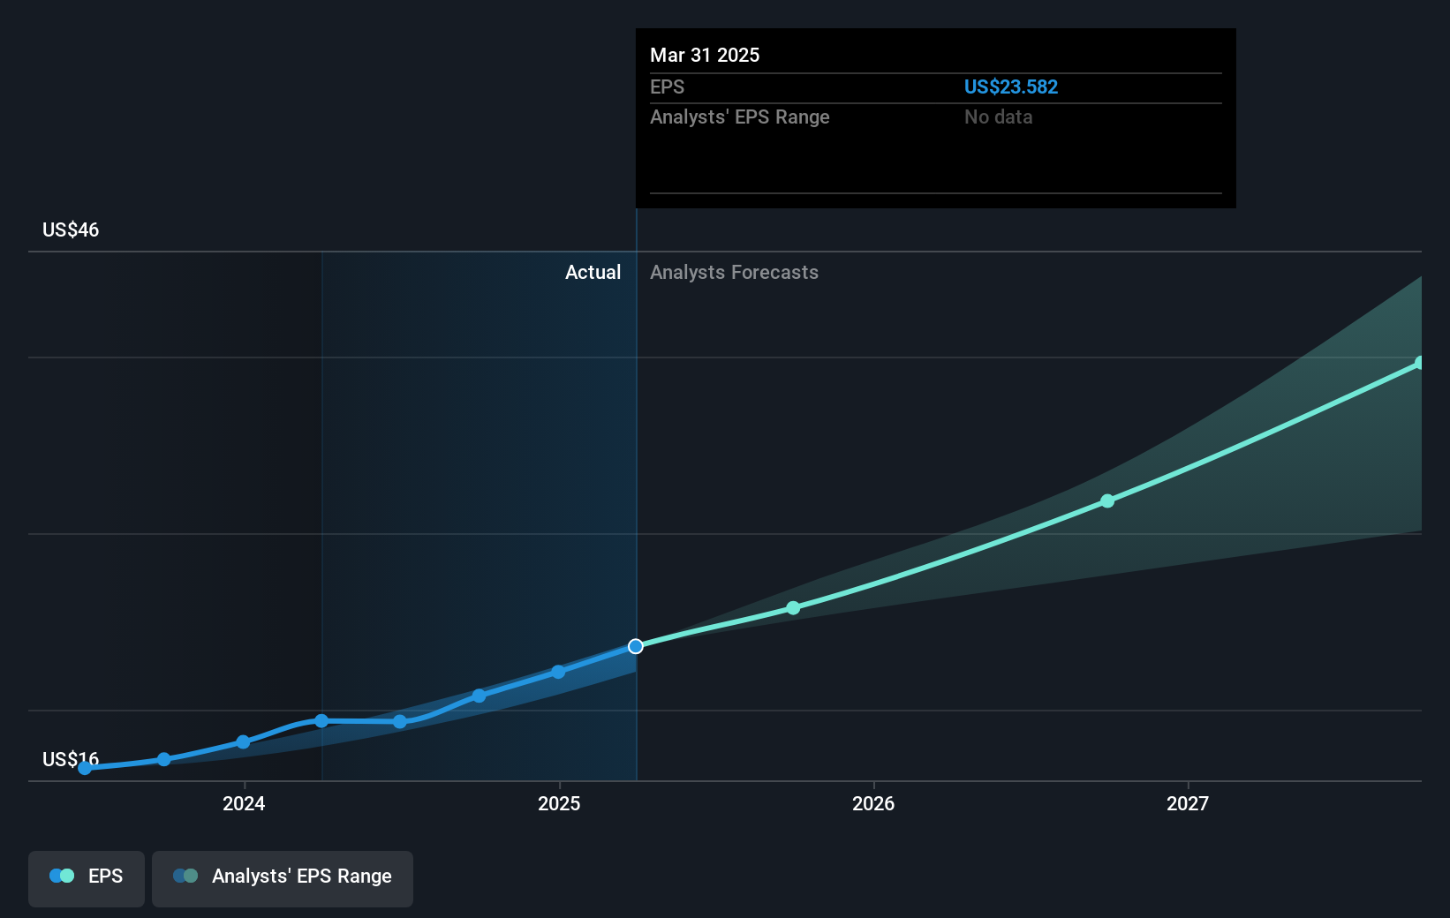The image size is (1450, 918).
Task: Select the EPS data point in mid 2024
Action: click(400, 722)
